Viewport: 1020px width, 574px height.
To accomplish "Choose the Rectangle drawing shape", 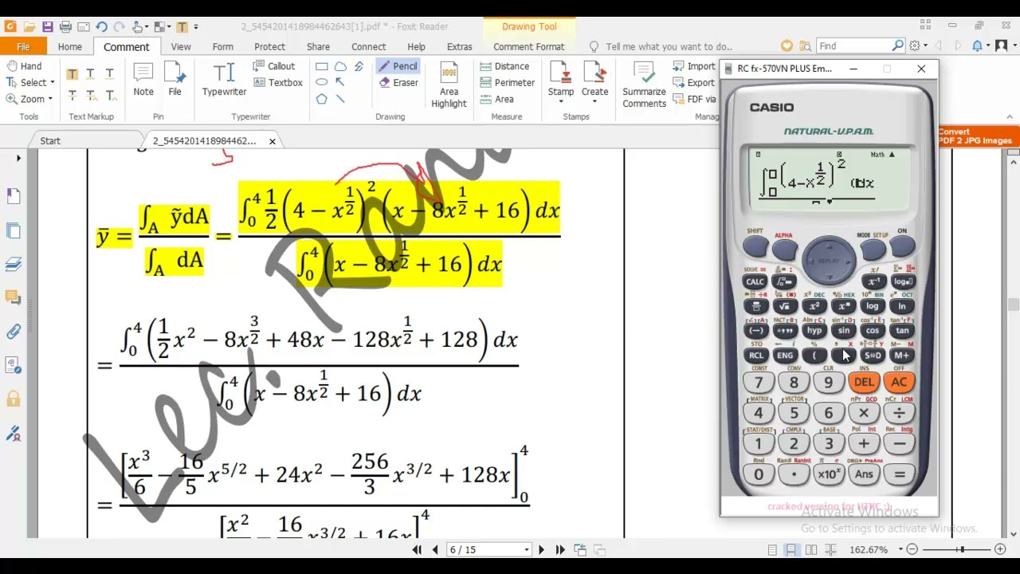I will coord(321,66).
